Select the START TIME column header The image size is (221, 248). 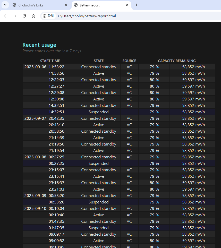tap(50, 61)
